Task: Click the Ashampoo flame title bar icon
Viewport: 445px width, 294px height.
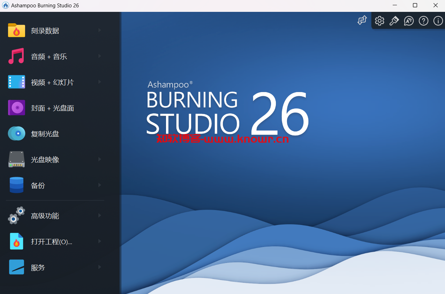Action: pyautogui.click(x=6, y=6)
